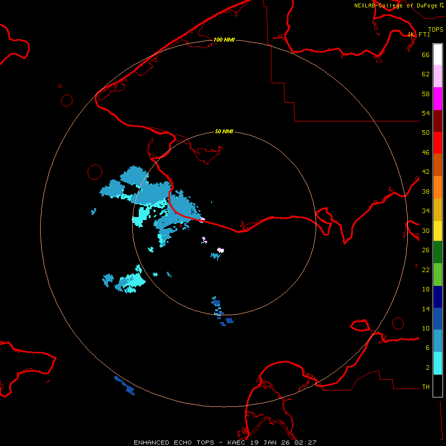446x446 pixels.
Task: Select the dark orange legend band
Action: 438,165
